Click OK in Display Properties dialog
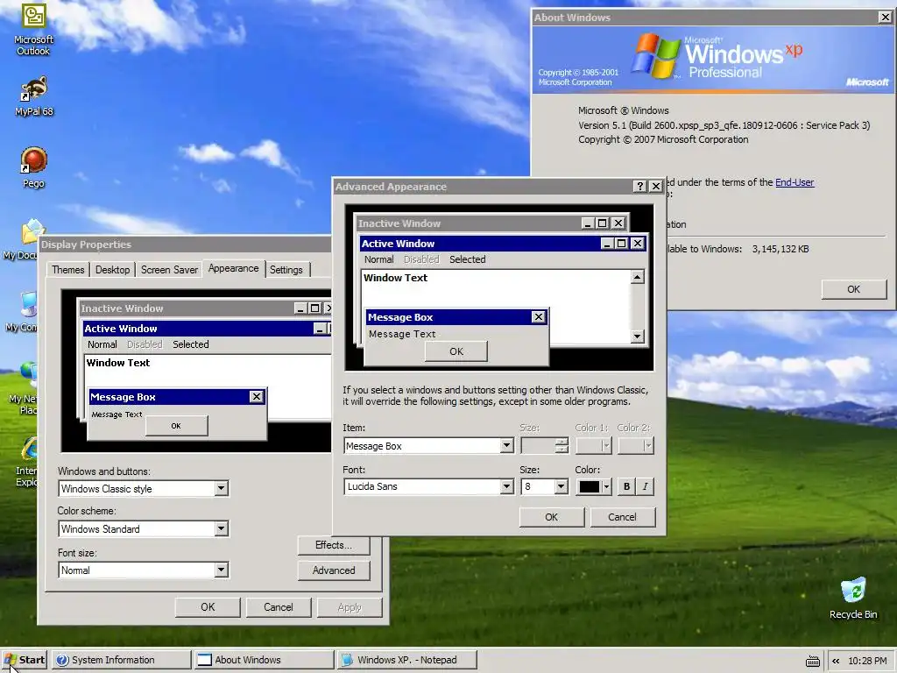The height and width of the screenshot is (673, 897). pyautogui.click(x=208, y=607)
